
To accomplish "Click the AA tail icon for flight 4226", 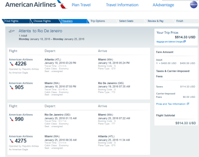I will [x=12, y=64].
